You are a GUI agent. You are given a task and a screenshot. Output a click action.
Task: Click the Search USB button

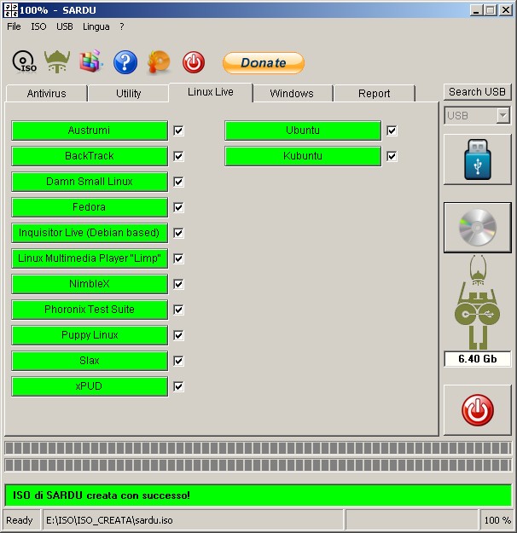tap(477, 92)
